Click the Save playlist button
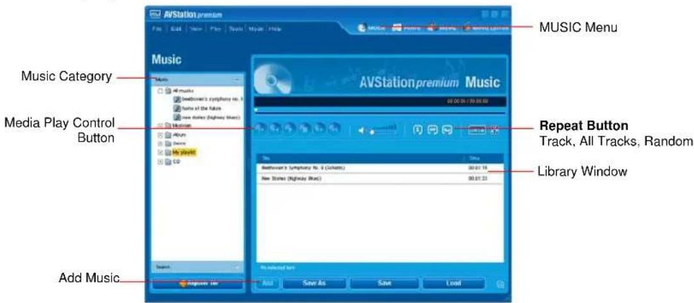The height and width of the screenshot is (303, 694). [x=384, y=283]
